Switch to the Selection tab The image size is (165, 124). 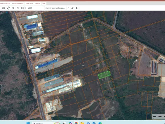coord(29,3)
